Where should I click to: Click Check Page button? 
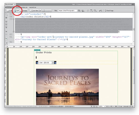click(108, 11)
